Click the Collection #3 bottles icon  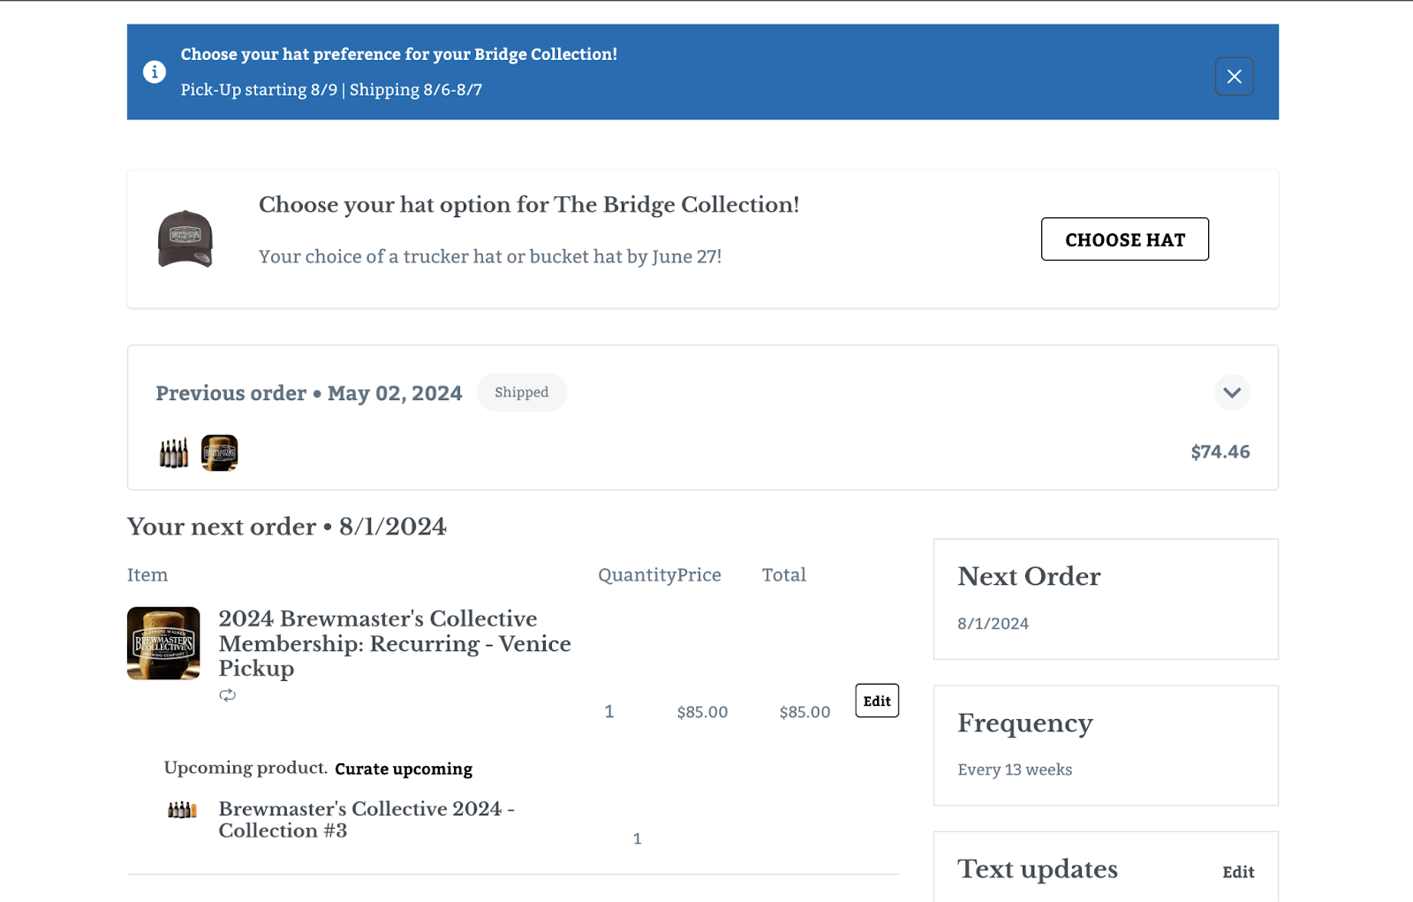coord(182,810)
